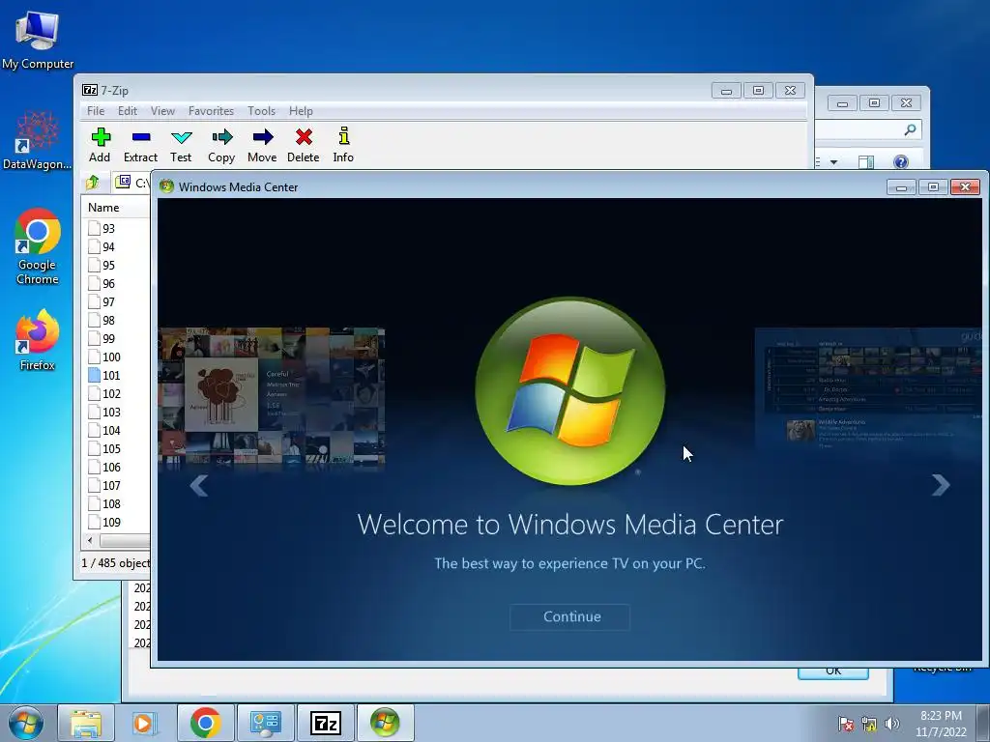Open the Edit menu in 7-Zip
This screenshot has width=990, height=742.
[128, 111]
